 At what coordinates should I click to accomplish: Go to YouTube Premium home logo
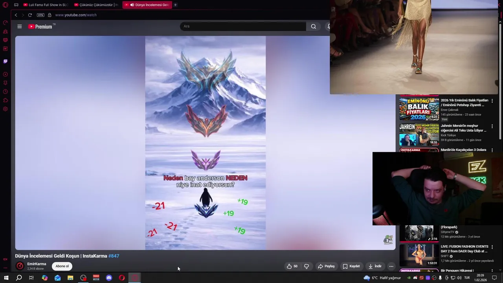pyautogui.click(x=40, y=26)
